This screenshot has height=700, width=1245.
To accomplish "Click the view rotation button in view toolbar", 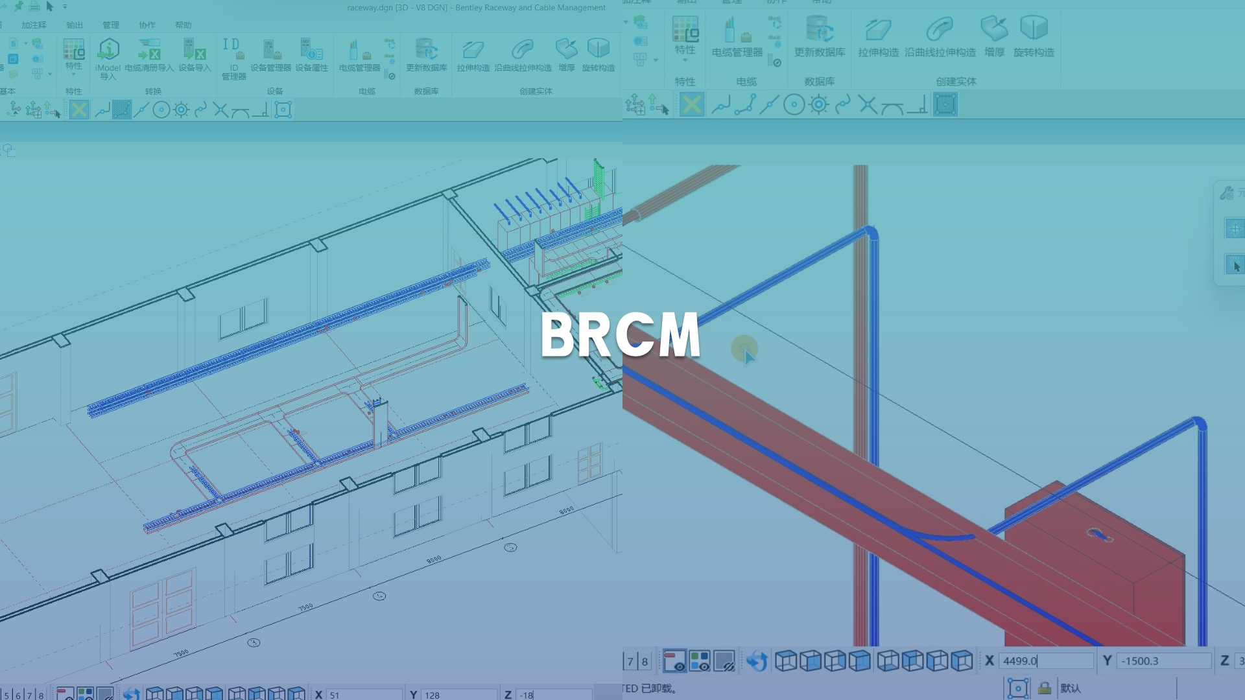I will pyautogui.click(x=757, y=661).
